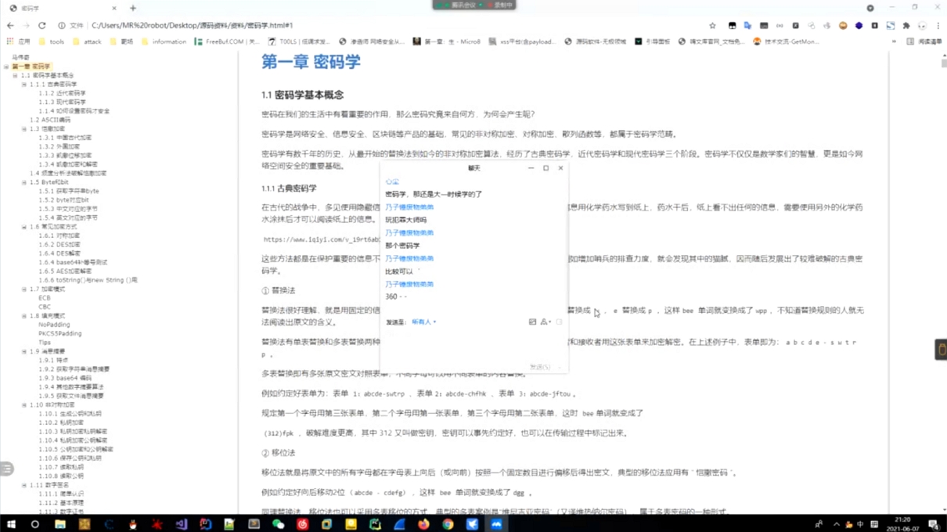Click the blue translate extension icon in the toolbar
The width and height of the screenshot is (947, 532).
tap(746, 25)
